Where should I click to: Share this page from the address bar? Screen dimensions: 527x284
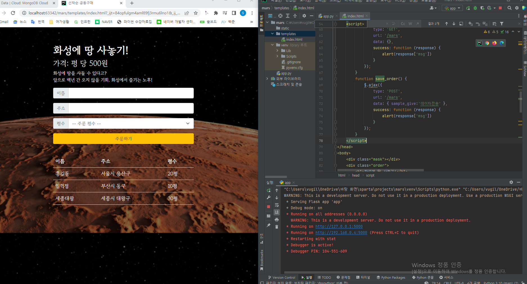[187, 13]
